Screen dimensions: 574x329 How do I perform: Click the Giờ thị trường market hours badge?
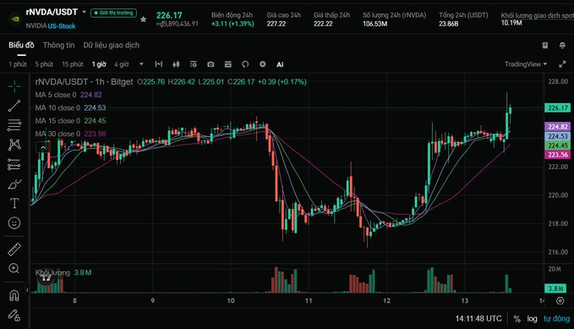113,13
